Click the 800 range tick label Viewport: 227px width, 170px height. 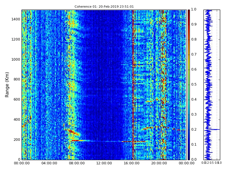(x=17, y=80)
